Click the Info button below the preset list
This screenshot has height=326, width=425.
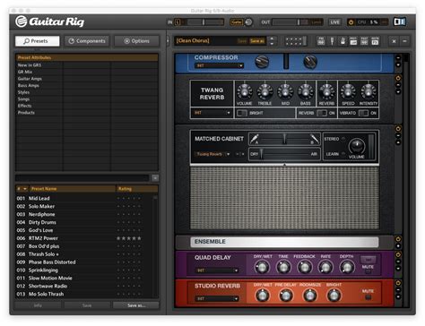38,305
